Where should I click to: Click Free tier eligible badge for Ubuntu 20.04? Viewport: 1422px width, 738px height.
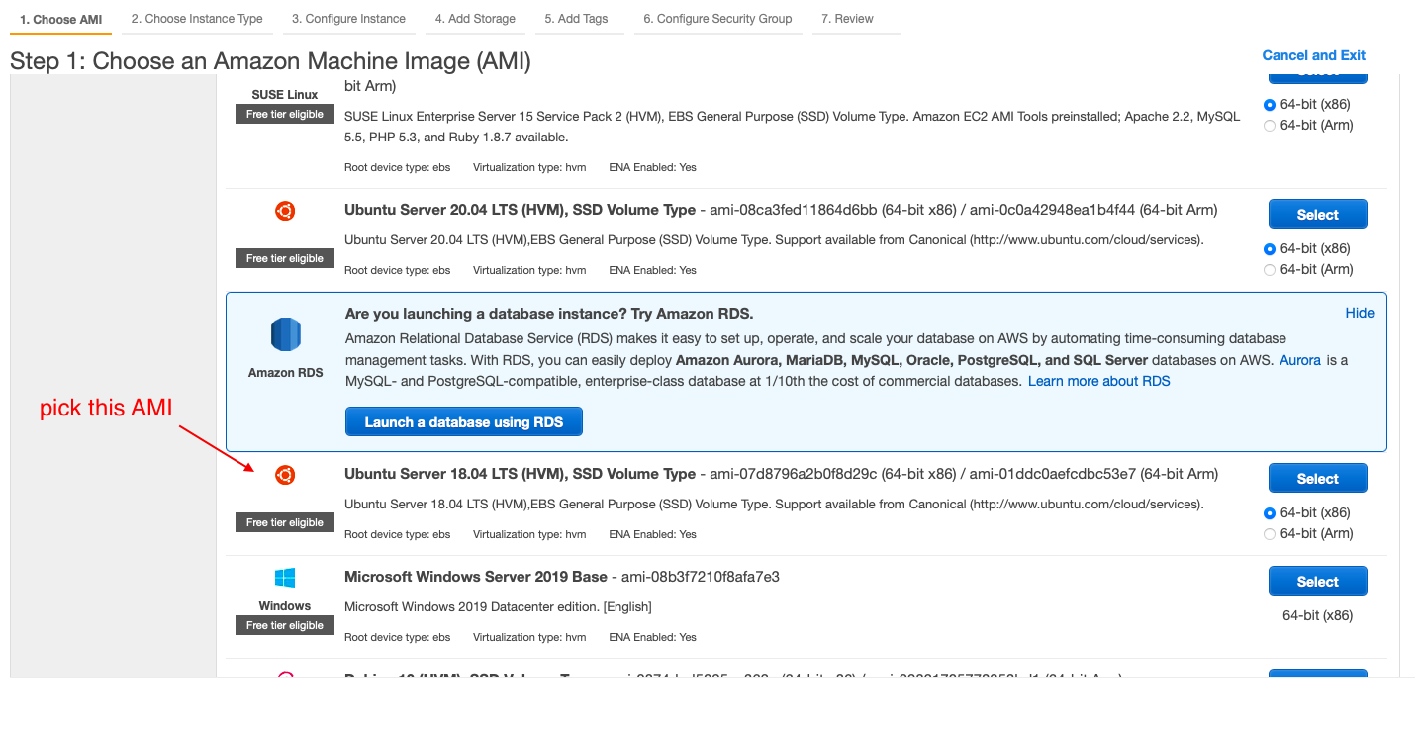pos(285,258)
